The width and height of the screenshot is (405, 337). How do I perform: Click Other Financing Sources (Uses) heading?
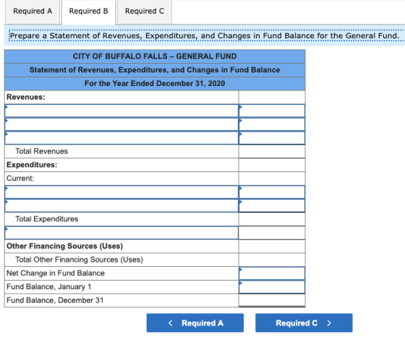point(64,246)
